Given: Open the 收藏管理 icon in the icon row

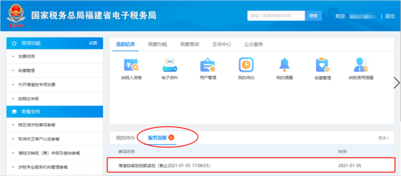Looking at the screenshot, I should (323, 65).
